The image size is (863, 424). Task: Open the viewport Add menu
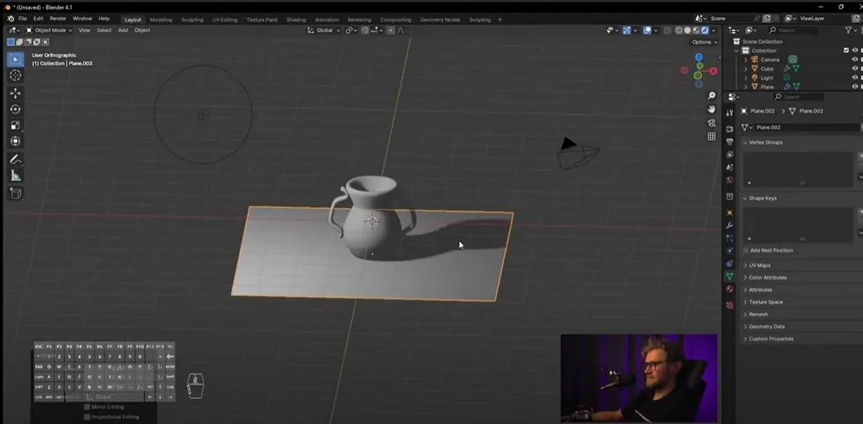click(x=123, y=30)
